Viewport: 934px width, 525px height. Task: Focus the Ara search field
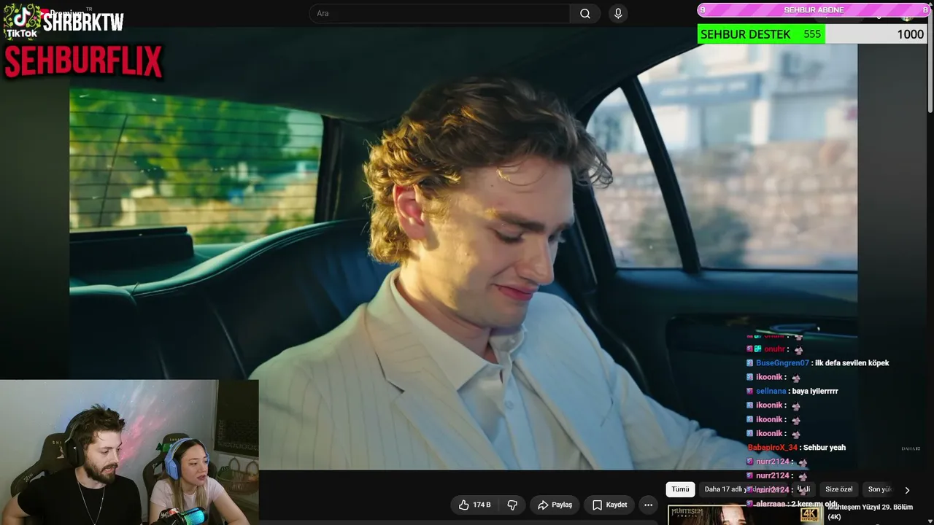coord(440,14)
